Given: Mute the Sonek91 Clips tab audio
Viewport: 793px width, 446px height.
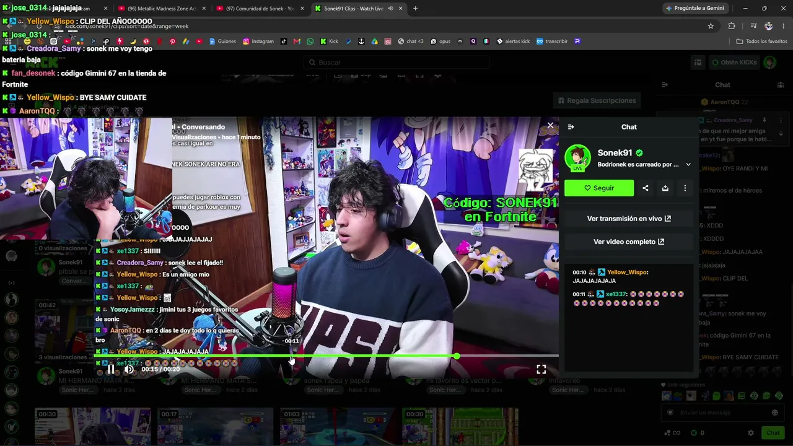Looking at the screenshot, I should pyautogui.click(x=390, y=9).
